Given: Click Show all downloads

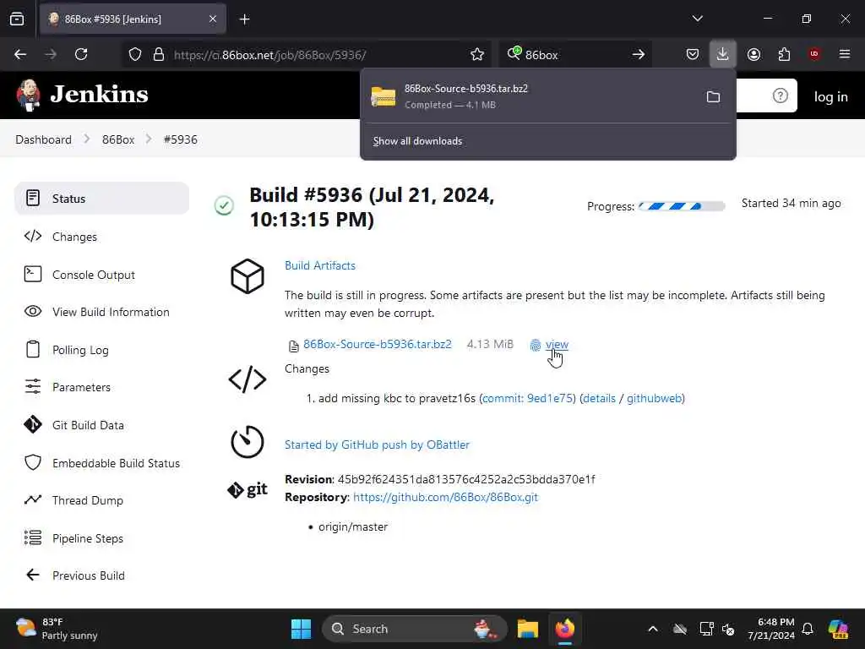Looking at the screenshot, I should pyautogui.click(x=417, y=141).
